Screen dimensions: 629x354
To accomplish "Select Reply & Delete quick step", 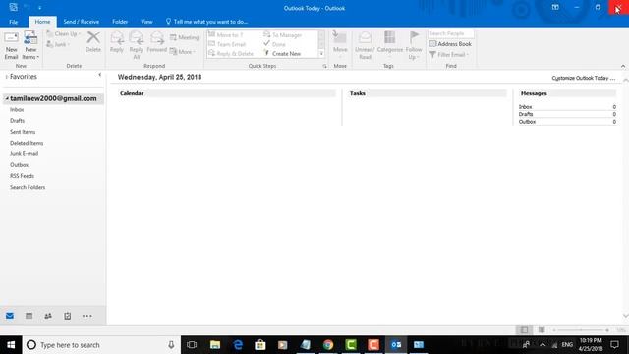I will [x=231, y=54].
